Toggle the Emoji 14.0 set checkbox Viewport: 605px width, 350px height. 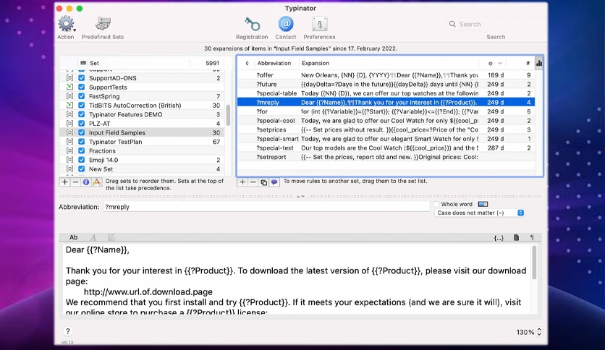[x=81, y=160]
